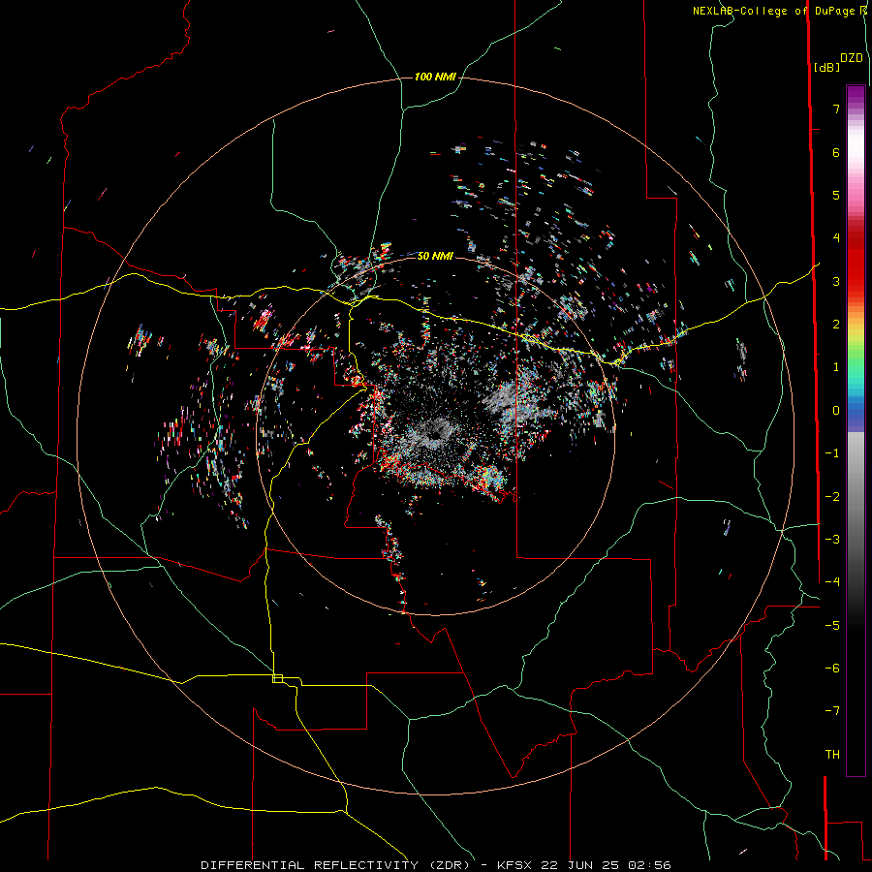Click the 100 NMI range ring label
872x872 pixels.
click(435, 77)
